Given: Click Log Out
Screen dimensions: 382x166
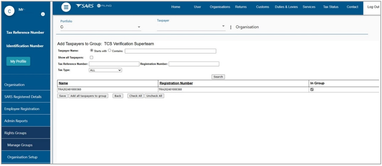Looking at the screenshot, I should point(373,7).
